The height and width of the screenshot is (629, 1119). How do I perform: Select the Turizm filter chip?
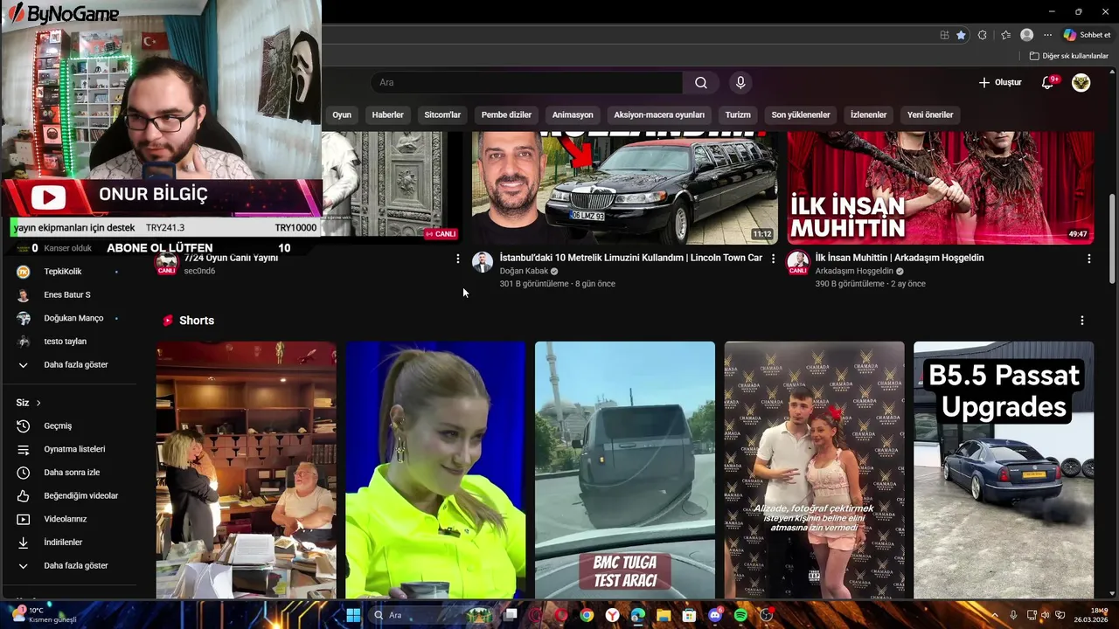[x=738, y=114]
